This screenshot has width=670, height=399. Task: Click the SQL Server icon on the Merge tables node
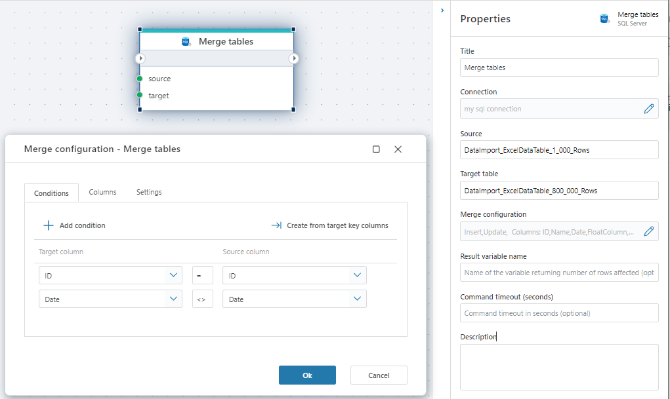tap(186, 41)
